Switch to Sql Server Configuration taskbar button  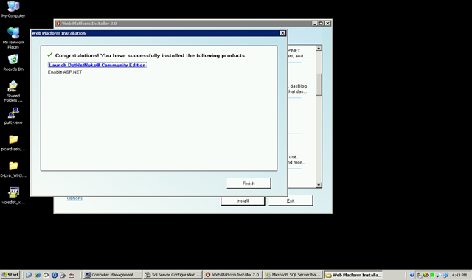(173, 275)
